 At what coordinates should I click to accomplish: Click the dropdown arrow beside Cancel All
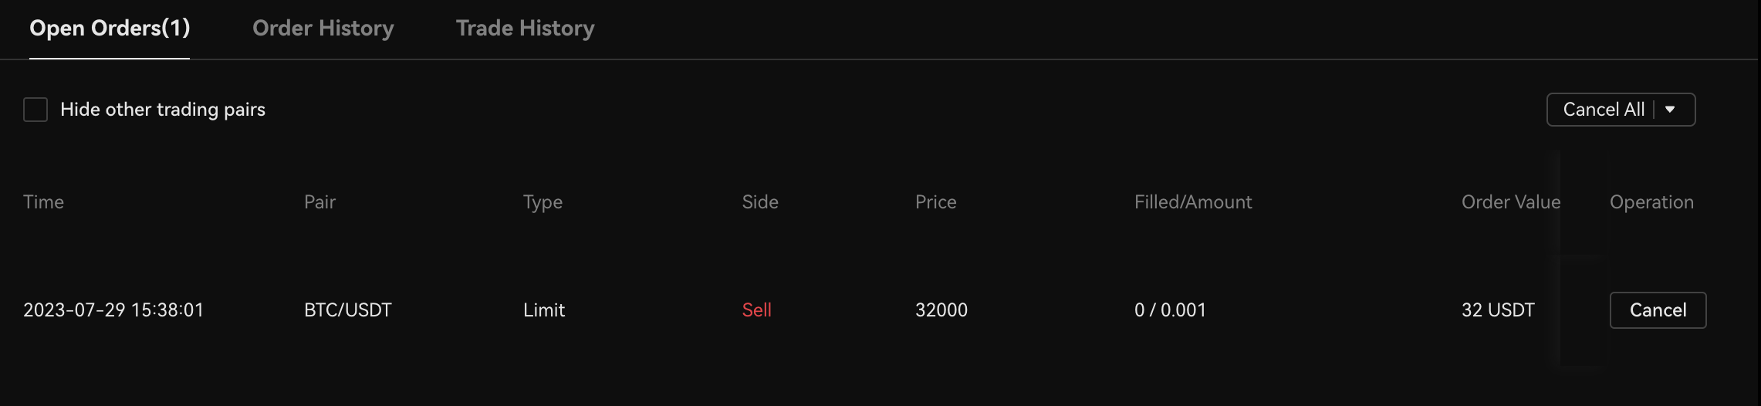1670,110
